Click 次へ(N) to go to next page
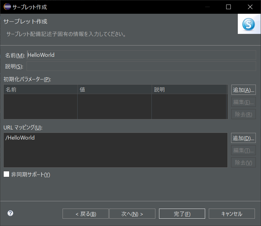This screenshot has height=226, width=261. (x=132, y=213)
